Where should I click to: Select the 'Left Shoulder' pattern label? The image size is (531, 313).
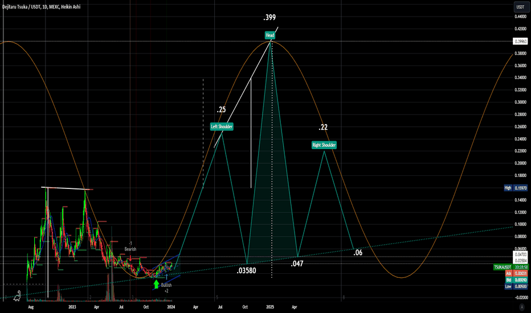(x=222, y=126)
